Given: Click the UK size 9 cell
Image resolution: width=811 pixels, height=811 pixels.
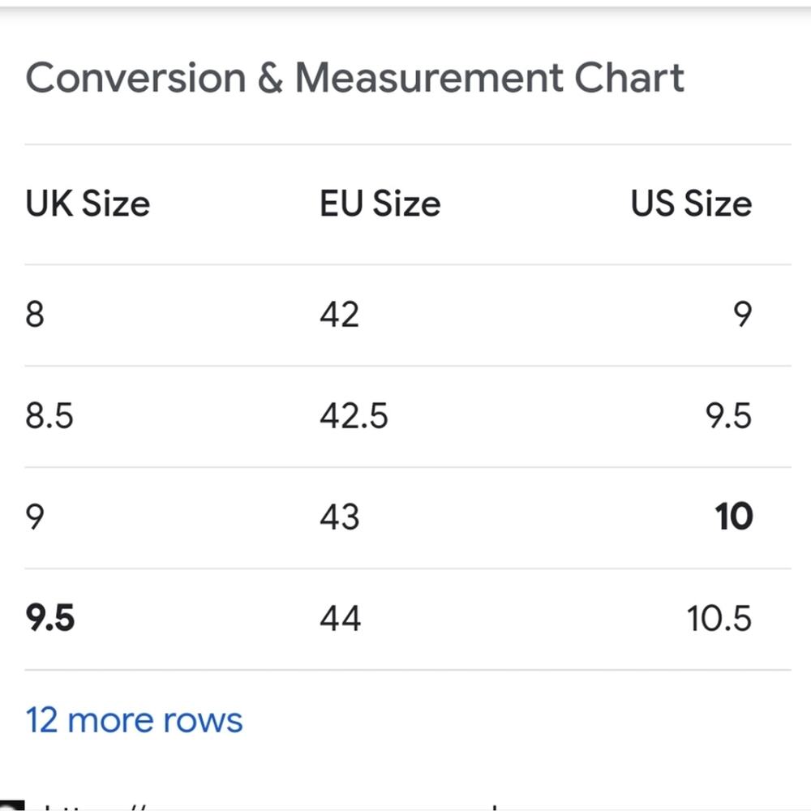Looking at the screenshot, I should pyautogui.click(x=35, y=517).
